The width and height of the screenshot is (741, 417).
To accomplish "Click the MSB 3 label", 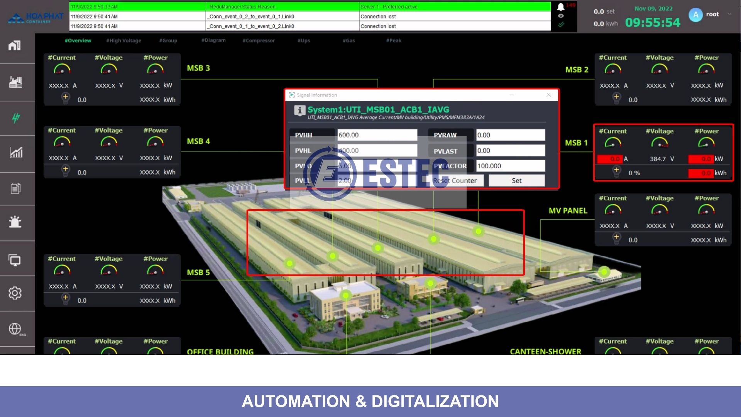I will coord(198,68).
